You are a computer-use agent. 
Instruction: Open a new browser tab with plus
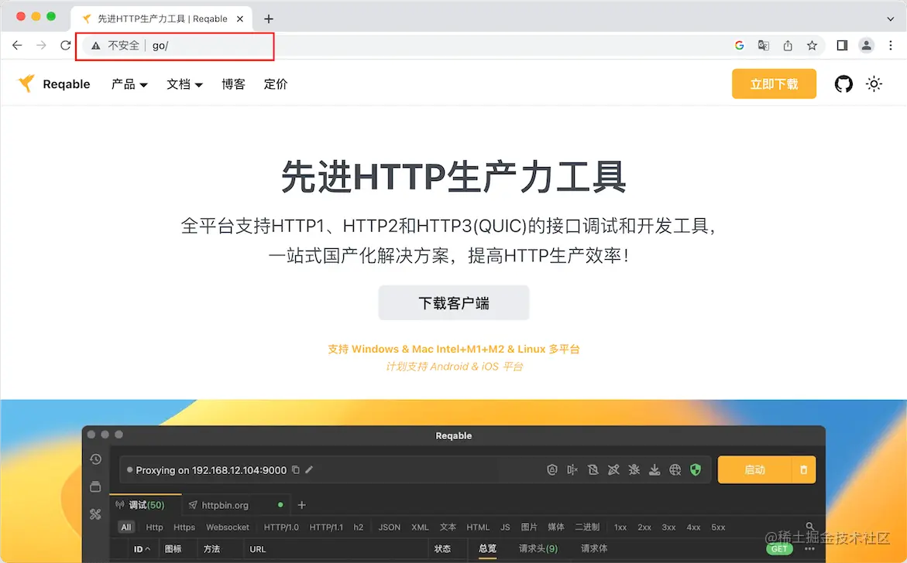coord(269,19)
